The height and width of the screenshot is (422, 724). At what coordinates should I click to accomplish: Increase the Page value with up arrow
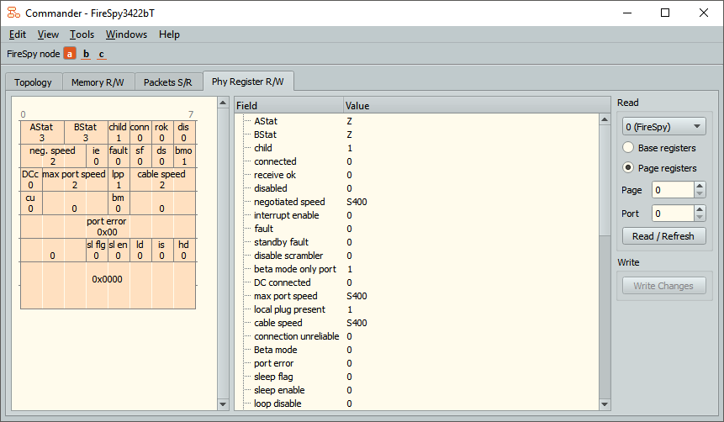coord(700,186)
